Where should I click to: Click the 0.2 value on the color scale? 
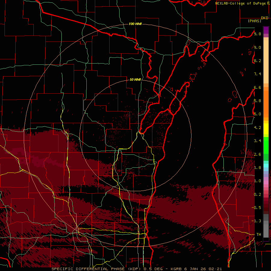[x=257, y=195]
